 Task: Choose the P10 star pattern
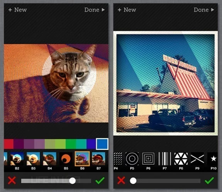[212, 159]
